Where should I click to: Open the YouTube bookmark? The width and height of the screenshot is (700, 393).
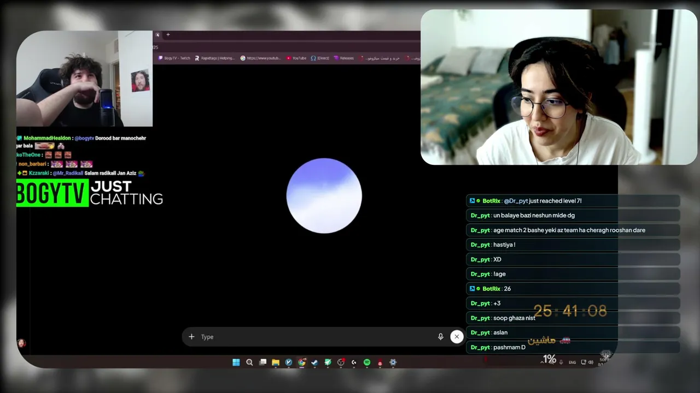coord(296,58)
